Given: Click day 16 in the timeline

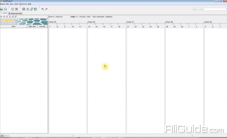Looking at the screenshot, I should point(104,27).
